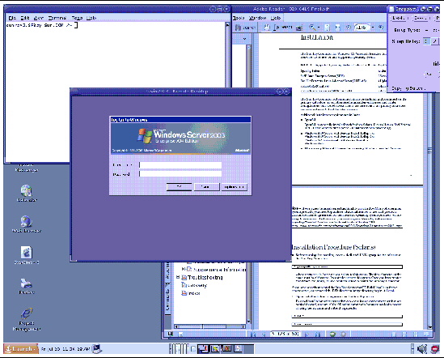The width and height of the screenshot is (444, 358).
Task: Click the Fit Page icon in Reader toolbar
Action: point(327,28)
